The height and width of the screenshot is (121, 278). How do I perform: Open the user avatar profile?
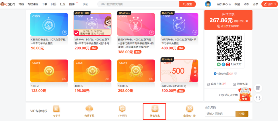208,4
